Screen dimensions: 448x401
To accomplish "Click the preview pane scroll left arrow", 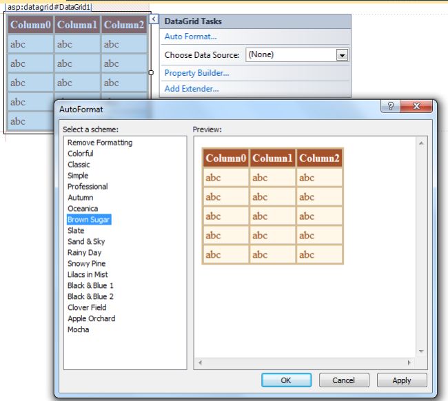I will (201, 362).
